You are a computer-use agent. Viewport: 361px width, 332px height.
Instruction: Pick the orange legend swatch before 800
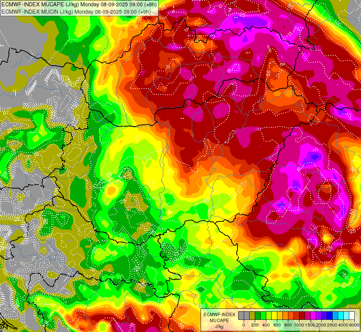285,315
